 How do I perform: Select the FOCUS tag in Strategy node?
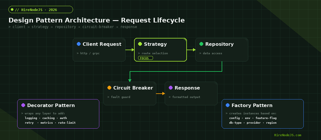tap(146, 58)
